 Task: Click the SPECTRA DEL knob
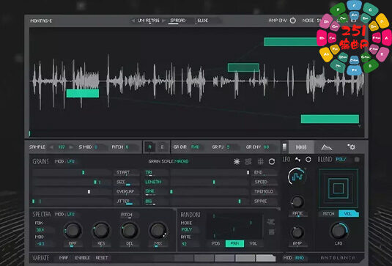(x=130, y=230)
